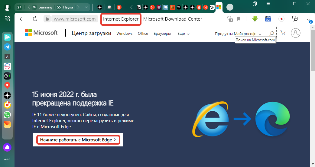This screenshot has height=167, width=315.
Task: Expand the Еще navigation dropdown
Action: point(183,34)
